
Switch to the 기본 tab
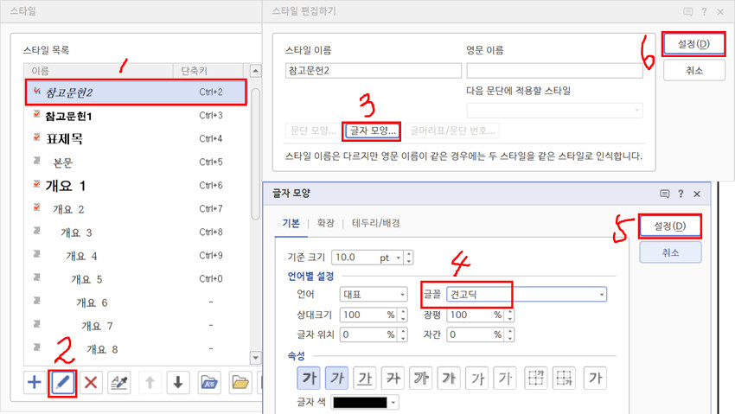(291, 223)
